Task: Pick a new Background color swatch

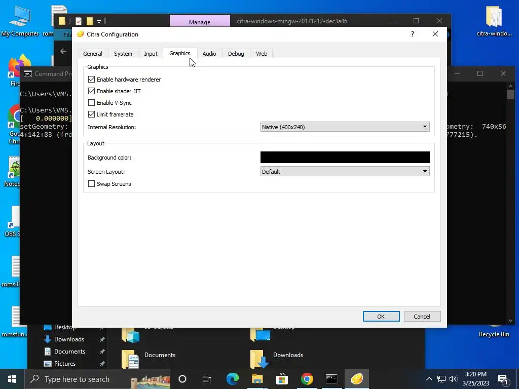Action: [x=345, y=158]
